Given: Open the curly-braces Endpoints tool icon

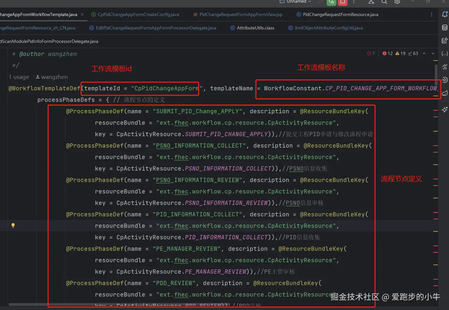Looking at the screenshot, I should tap(444, 54).
